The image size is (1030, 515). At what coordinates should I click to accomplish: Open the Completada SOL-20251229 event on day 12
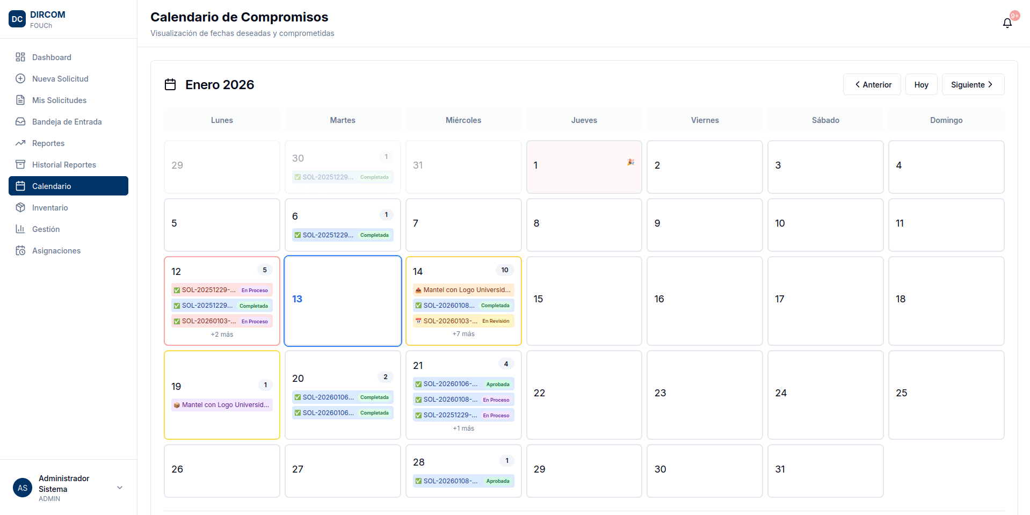(x=222, y=306)
